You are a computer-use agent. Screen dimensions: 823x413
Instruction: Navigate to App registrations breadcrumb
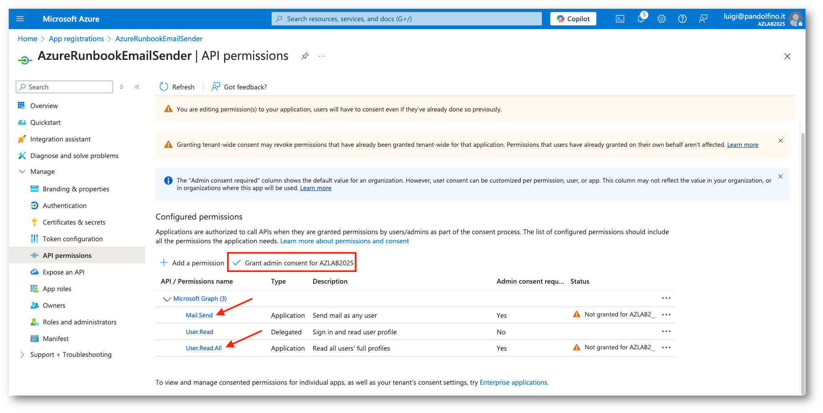(x=76, y=39)
